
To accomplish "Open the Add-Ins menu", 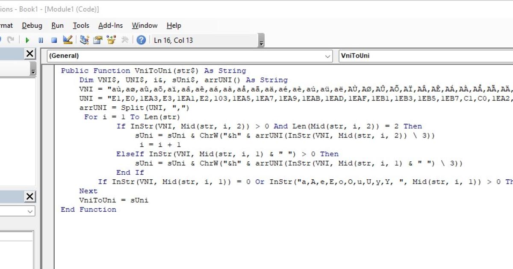I will tap(110, 25).
